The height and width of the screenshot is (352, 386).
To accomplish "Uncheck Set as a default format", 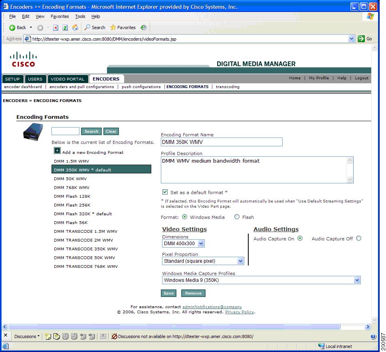I will point(165,192).
